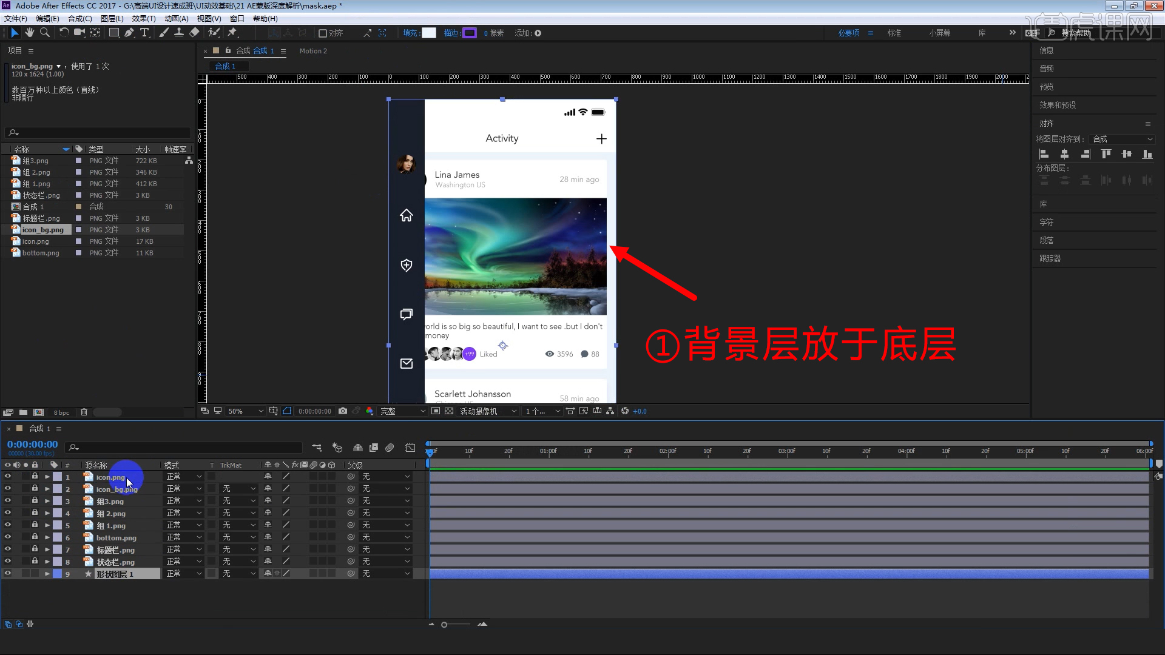Hide the 组3.png layer with its eye toggle

point(8,500)
